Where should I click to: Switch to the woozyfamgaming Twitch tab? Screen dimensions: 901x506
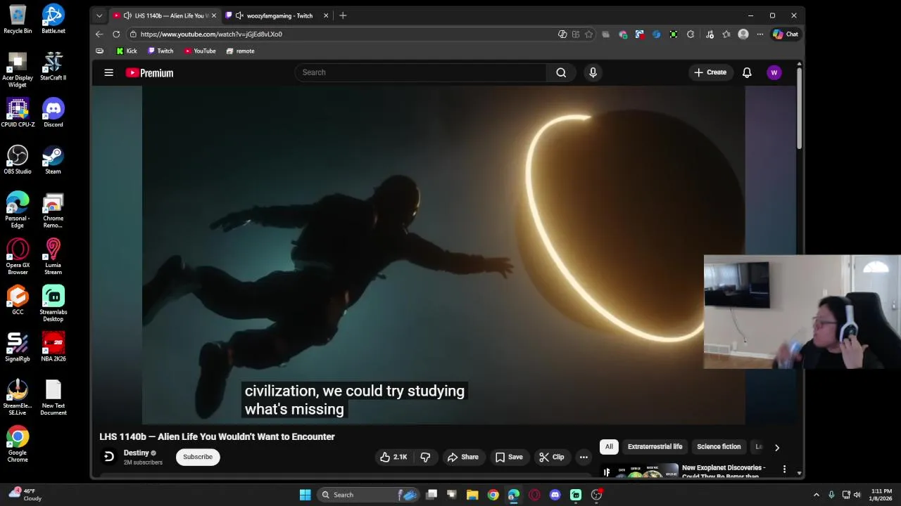279,15
